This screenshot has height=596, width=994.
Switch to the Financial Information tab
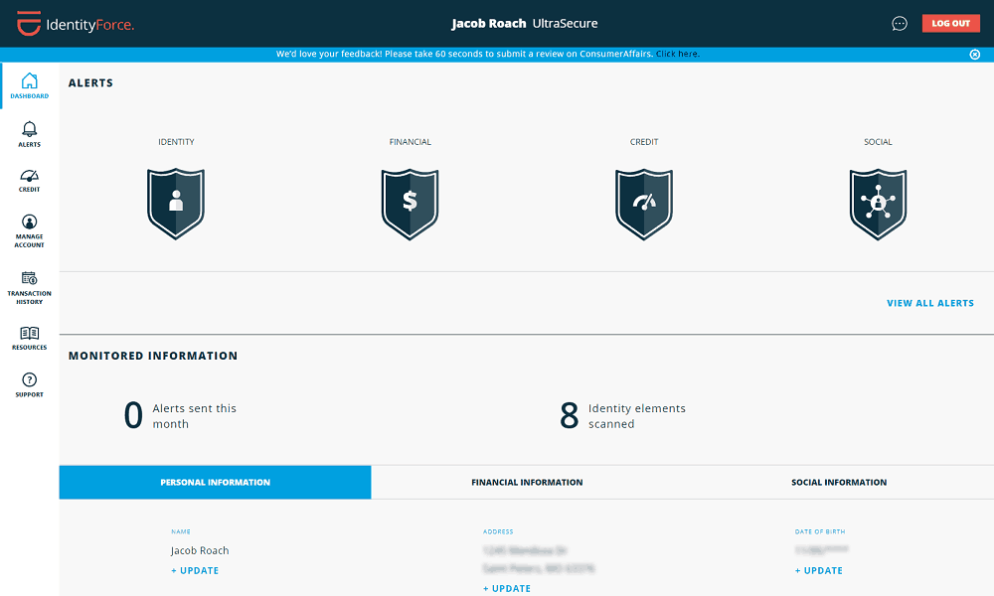[527, 482]
